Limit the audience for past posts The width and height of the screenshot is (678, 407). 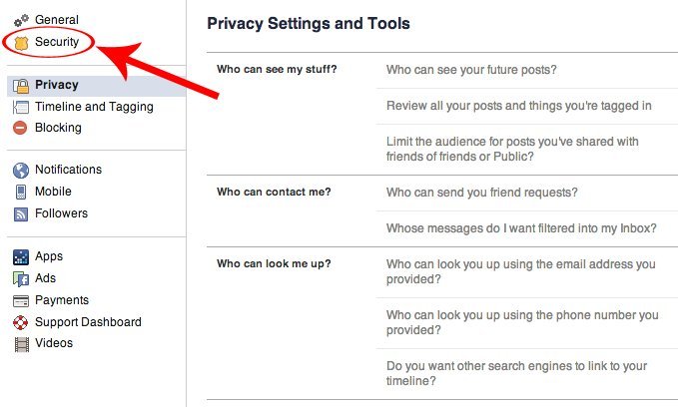tap(512, 149)
